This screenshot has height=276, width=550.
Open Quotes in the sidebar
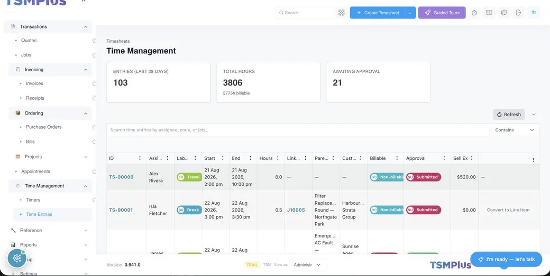click(x=29, y=41)
